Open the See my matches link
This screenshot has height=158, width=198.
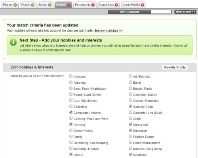109,30
